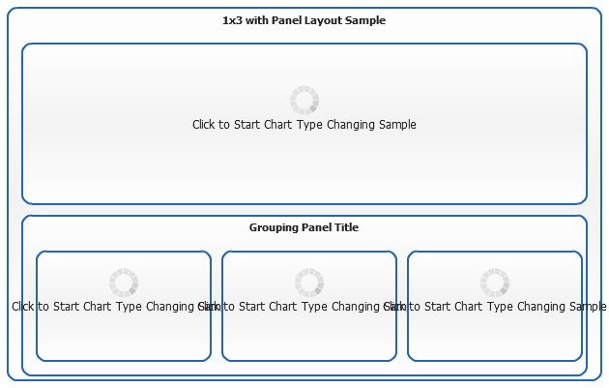This screenshot has height=388, width=609.
Task: Click the spinner in the bottom-right chart panel
Action: tap(495, 283)
